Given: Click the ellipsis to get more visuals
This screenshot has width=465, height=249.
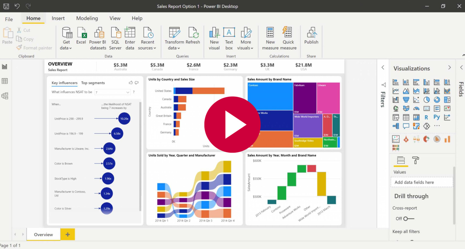Looking at the screenshot, I should (437, 126).
